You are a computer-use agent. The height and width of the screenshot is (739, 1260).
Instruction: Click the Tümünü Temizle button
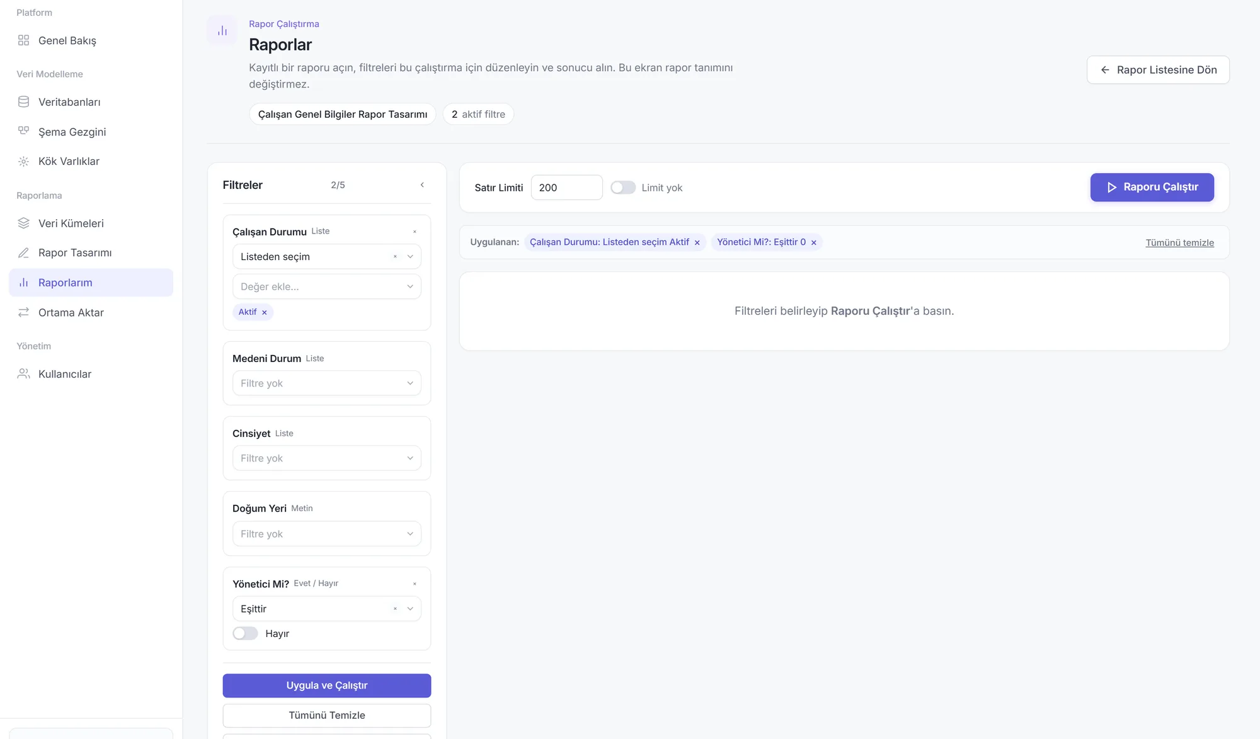[x=326, y=715]
